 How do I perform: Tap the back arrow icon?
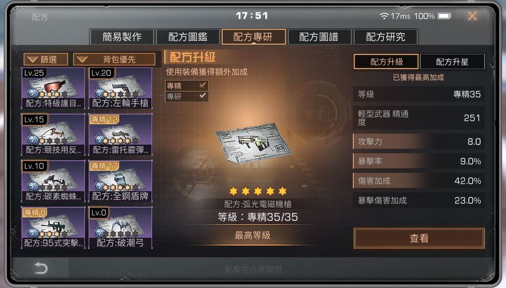point(41,268)
